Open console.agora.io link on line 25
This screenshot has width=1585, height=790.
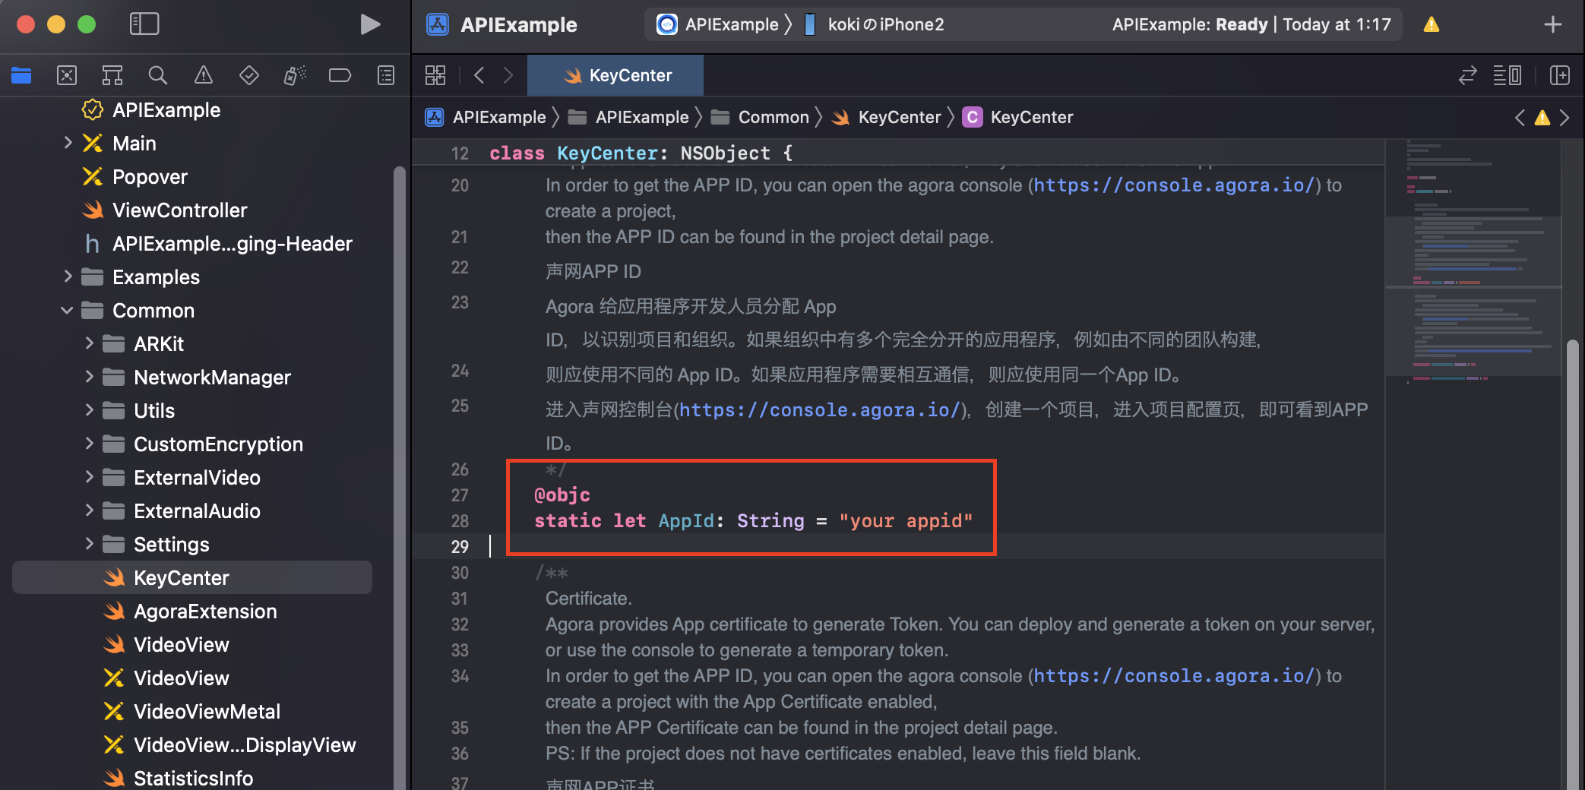(x=820, y=410)
